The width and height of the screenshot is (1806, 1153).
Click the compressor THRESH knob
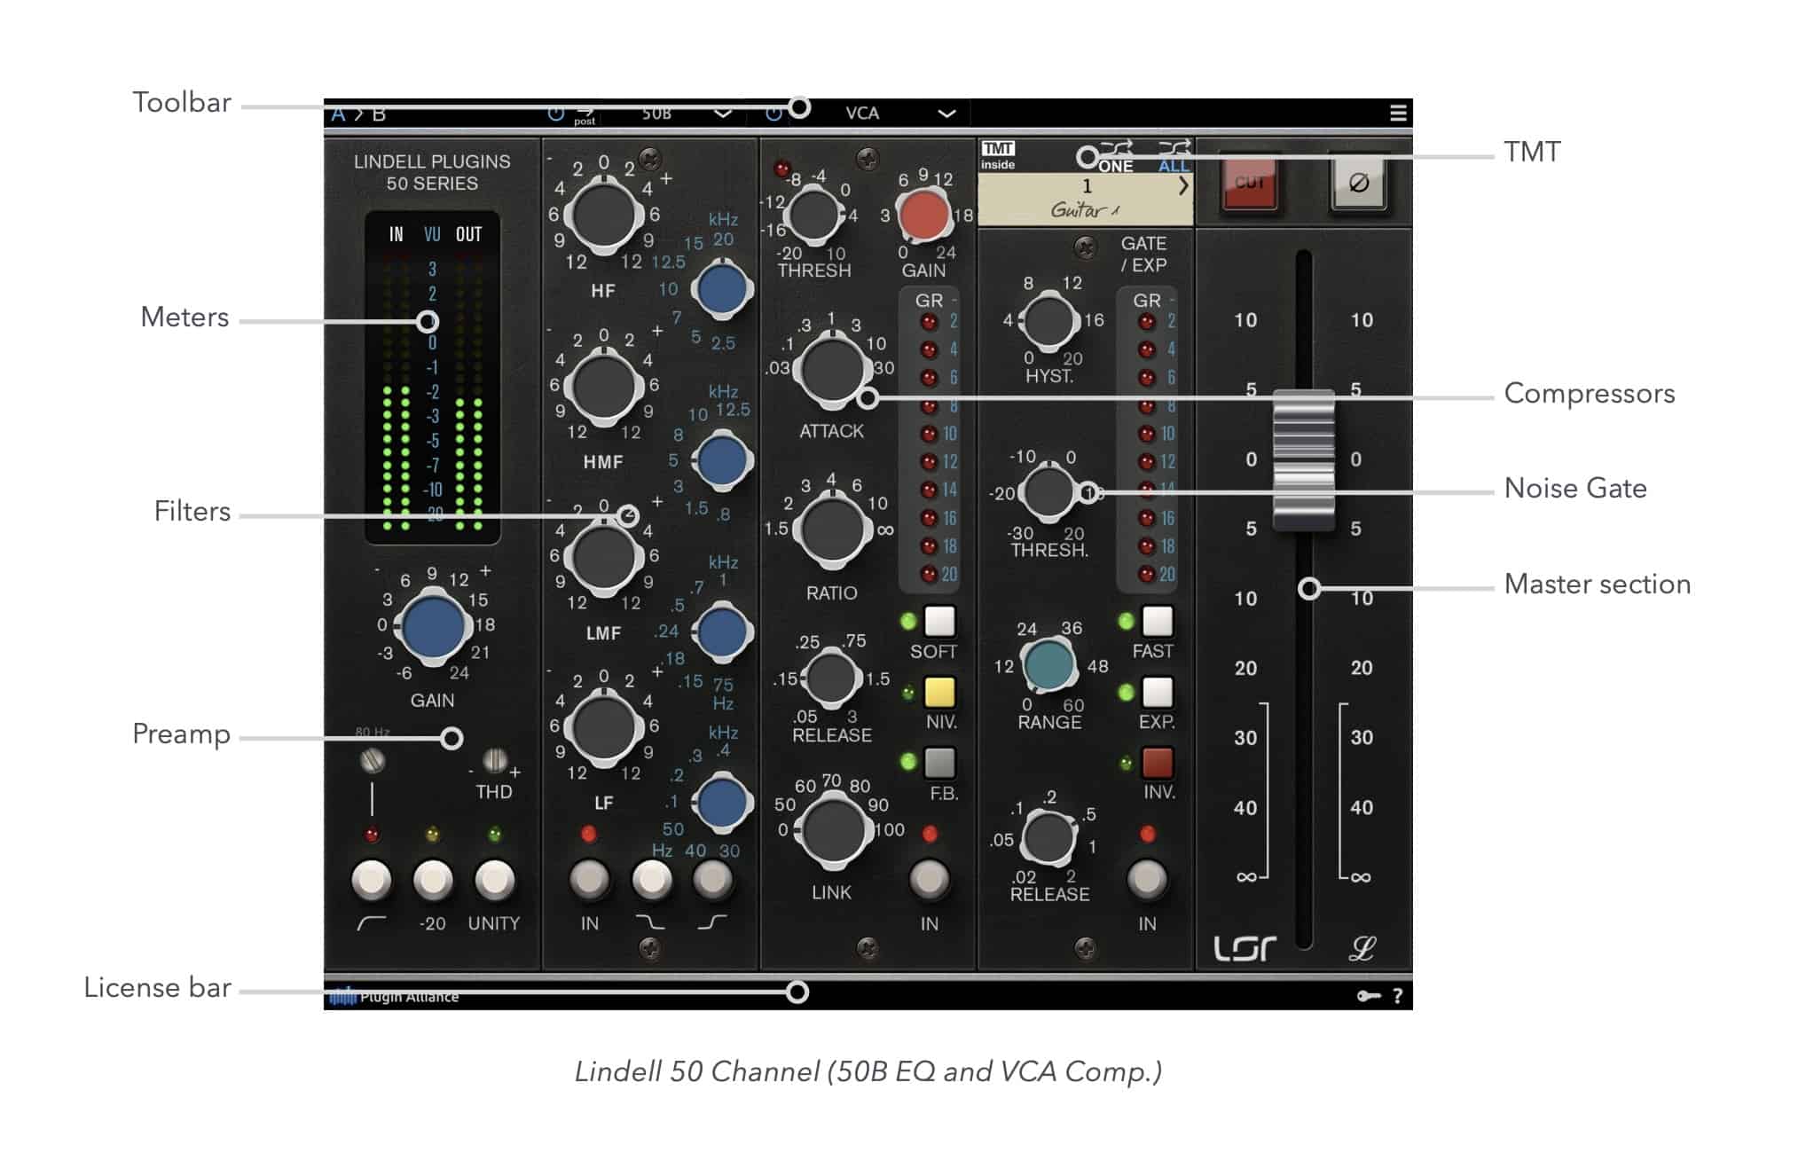(x=813, y=215)
